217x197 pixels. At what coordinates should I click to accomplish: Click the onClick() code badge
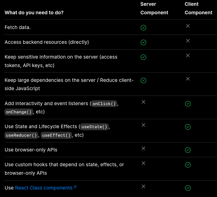coord(104,104)
